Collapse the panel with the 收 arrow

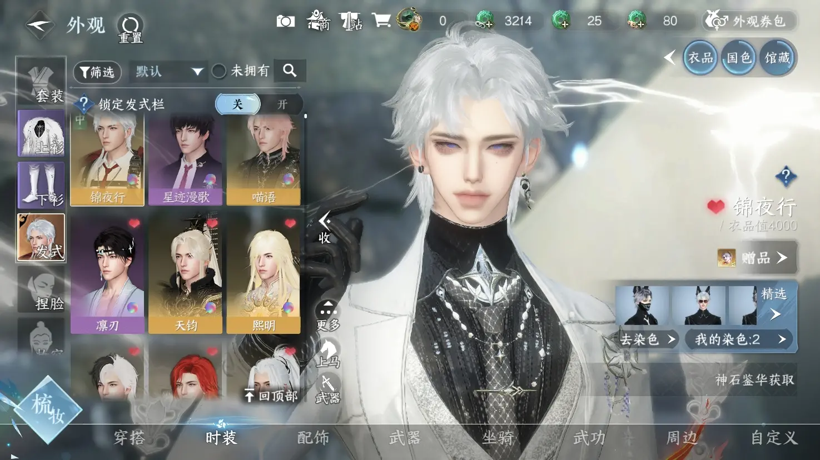325,227
